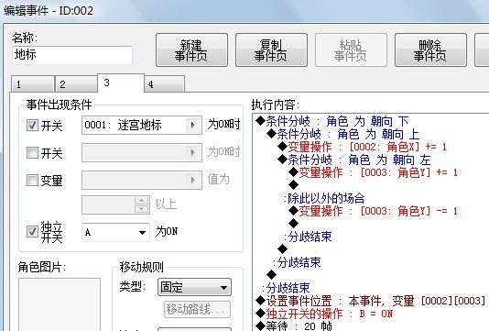
Task: Open the disabled variable selector
Action: tap(142, 180)
